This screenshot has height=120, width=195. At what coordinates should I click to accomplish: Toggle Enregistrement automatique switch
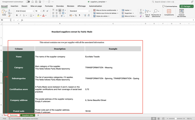pyautogui.click(x=28, y=2)
